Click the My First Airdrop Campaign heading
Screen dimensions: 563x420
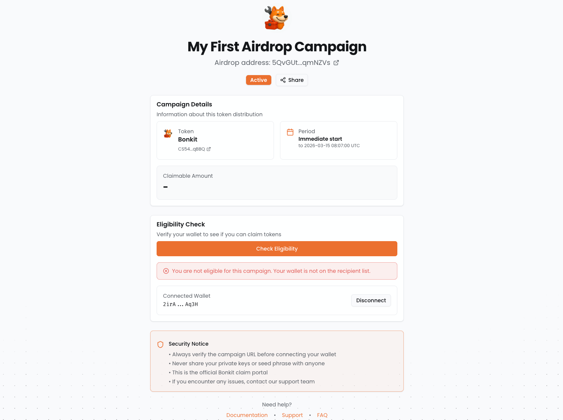pyautogui.click(x=277, y=47)
